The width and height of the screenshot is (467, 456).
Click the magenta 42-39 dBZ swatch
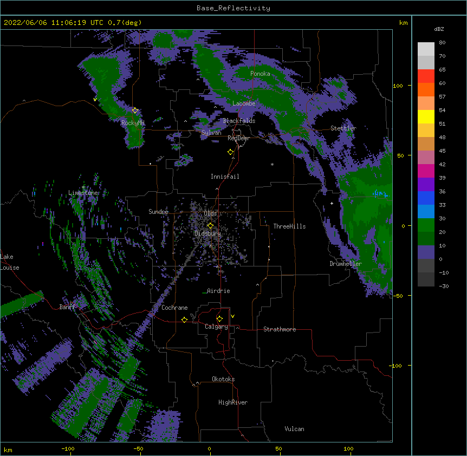tap(426, 171)
